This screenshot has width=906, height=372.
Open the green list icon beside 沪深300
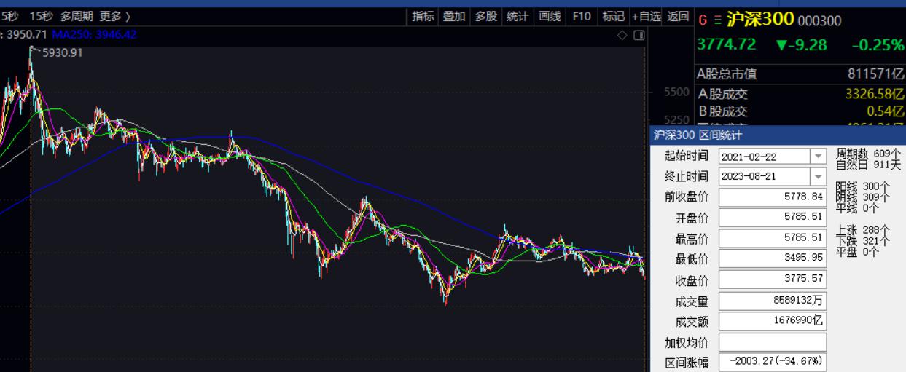pyautogui.click(x=717, y=20)
